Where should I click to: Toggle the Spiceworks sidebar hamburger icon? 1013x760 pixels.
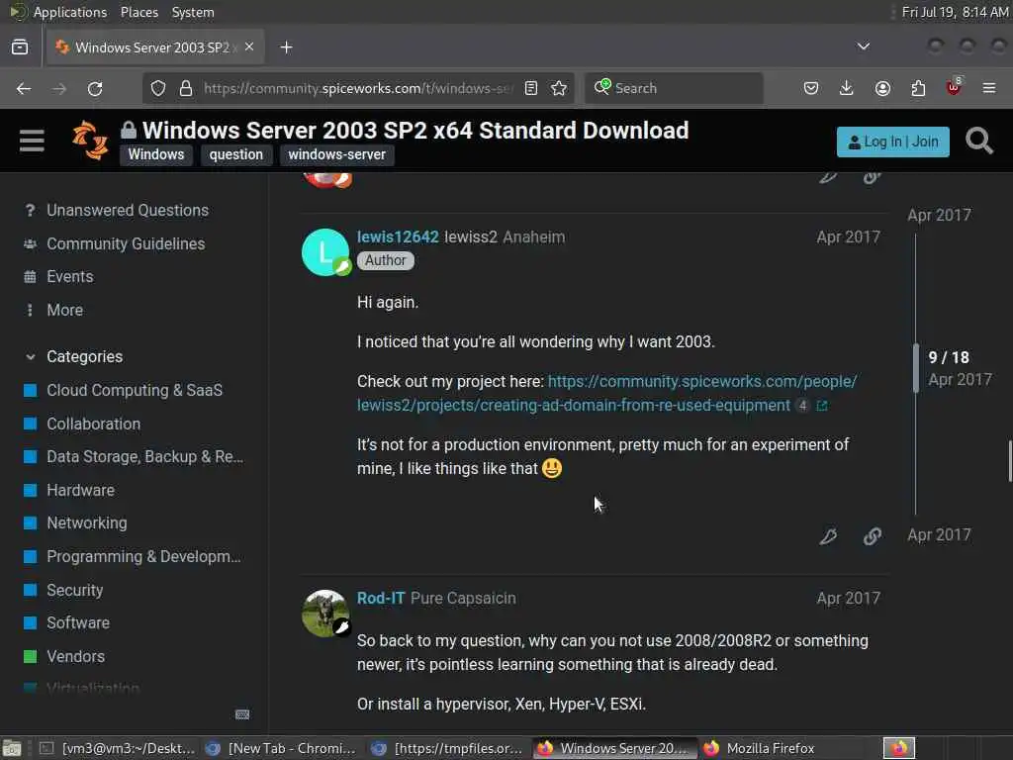coord(32,141)
